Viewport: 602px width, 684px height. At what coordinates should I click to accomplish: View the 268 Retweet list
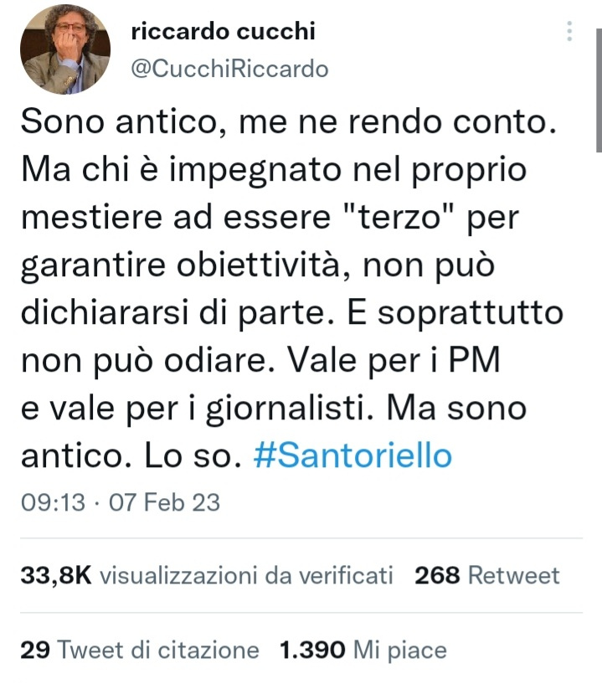[486, 575]
